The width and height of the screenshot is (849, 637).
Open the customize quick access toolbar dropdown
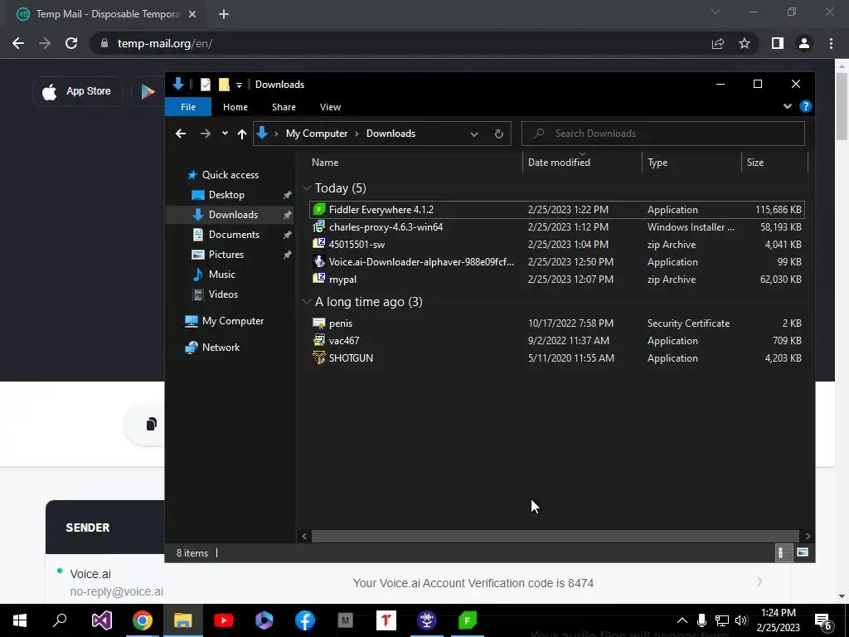239,85
